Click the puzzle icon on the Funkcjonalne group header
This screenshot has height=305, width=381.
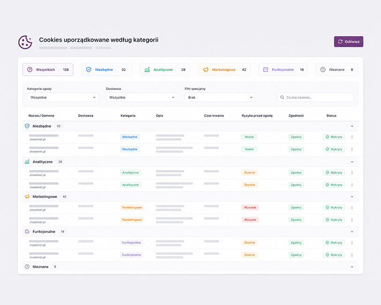pyautogui.click(x=27, y=231)
